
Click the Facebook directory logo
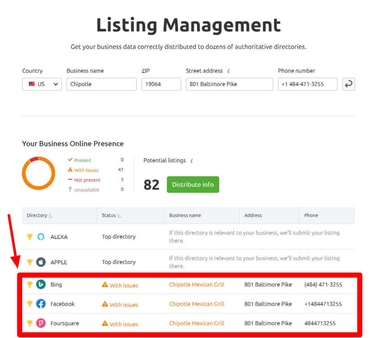pyautogui.click(x=41, y=304)
